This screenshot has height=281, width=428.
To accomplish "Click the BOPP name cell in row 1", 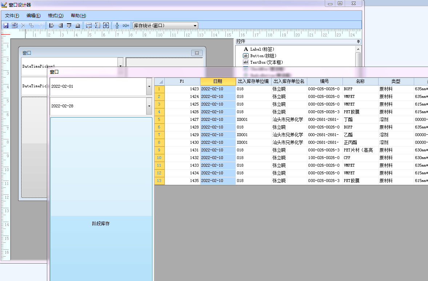I will point(361,89).
